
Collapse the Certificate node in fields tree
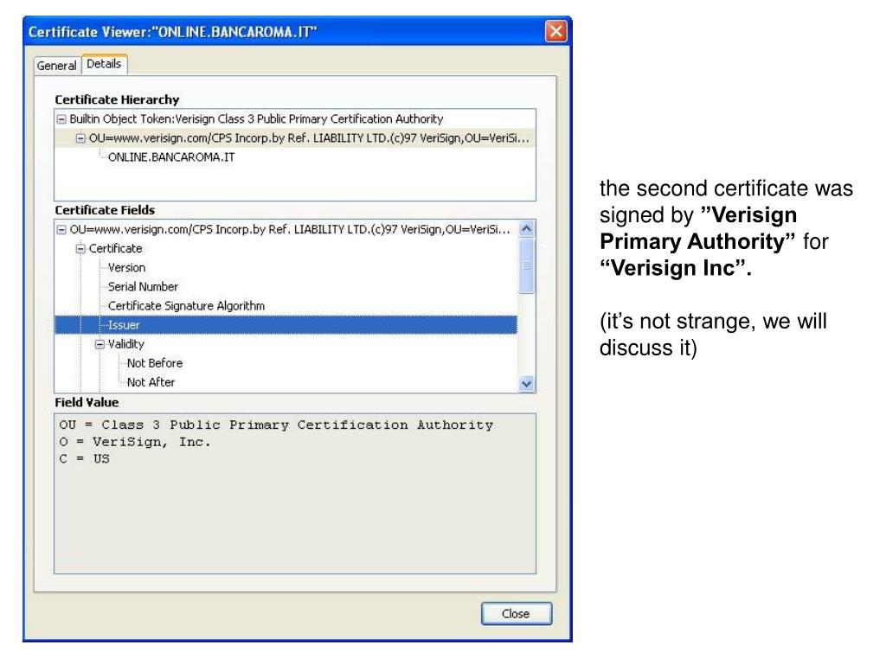[80, 249]
